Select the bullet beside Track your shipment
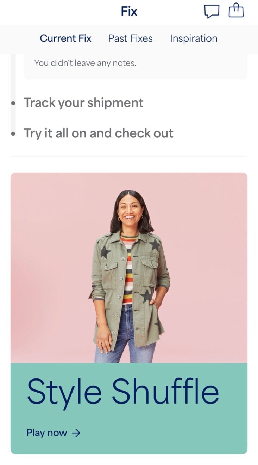 click(13, 103)
